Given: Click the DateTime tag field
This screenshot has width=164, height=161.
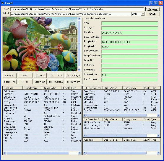Looking at the screenshot, I should (130, 33).
